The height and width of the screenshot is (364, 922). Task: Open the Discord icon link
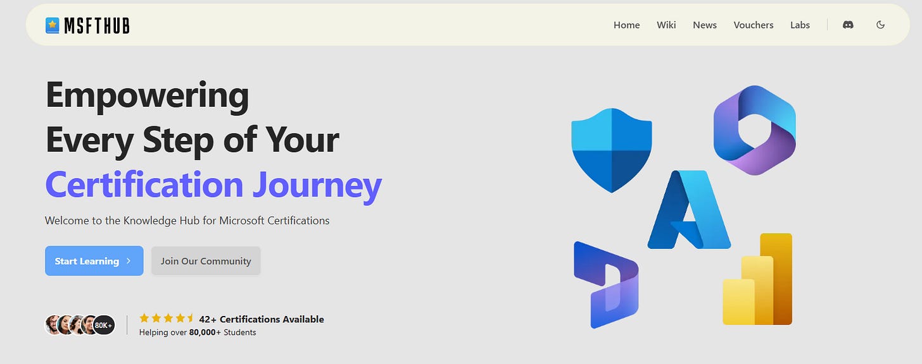pos(848,25)
